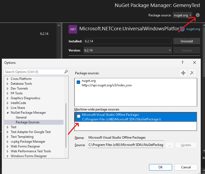Expand the F# Tools node

tap(8, 93)
